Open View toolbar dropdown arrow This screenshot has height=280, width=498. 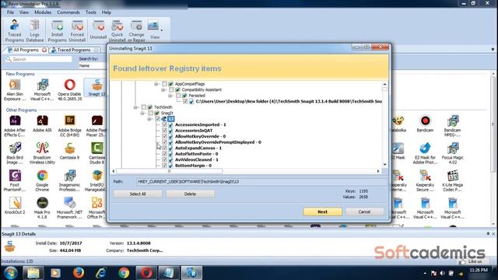coord(162,30)
